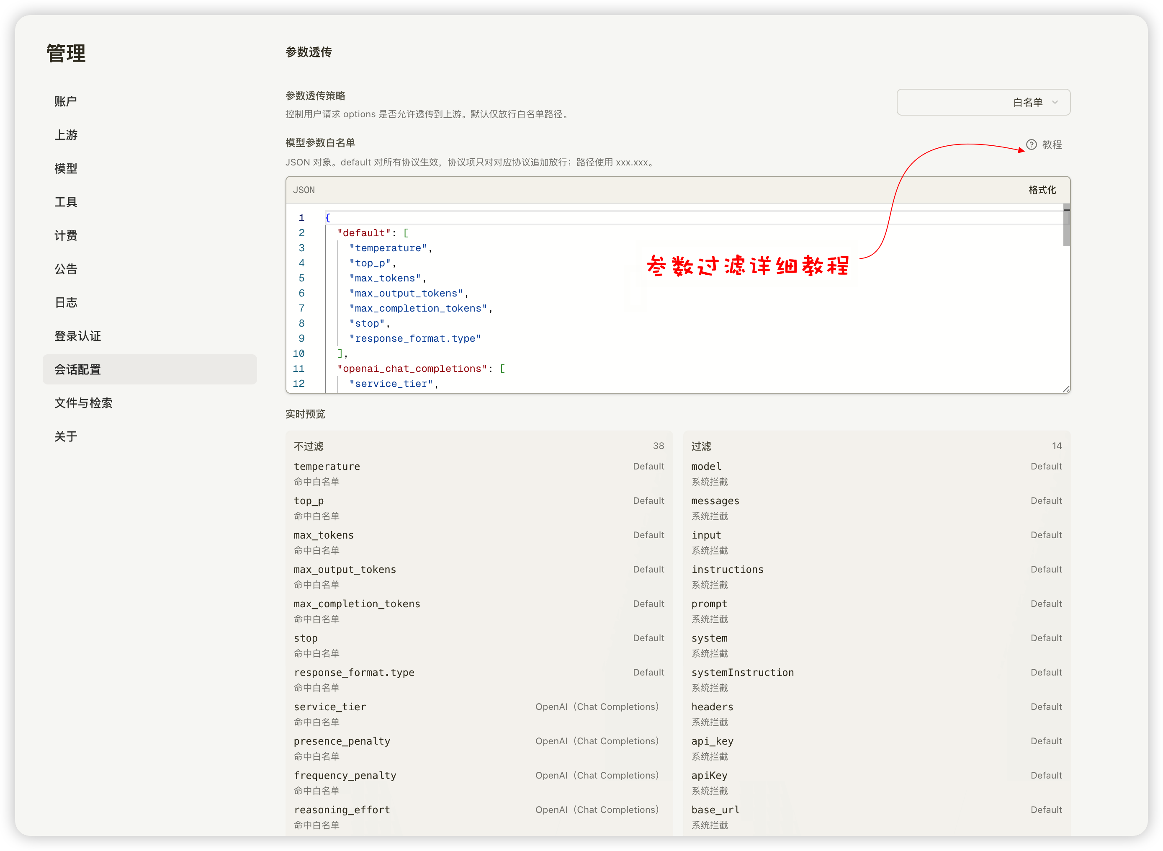Open 登录认证 settings
This screenshot has width=1163, height=851.
149,336
